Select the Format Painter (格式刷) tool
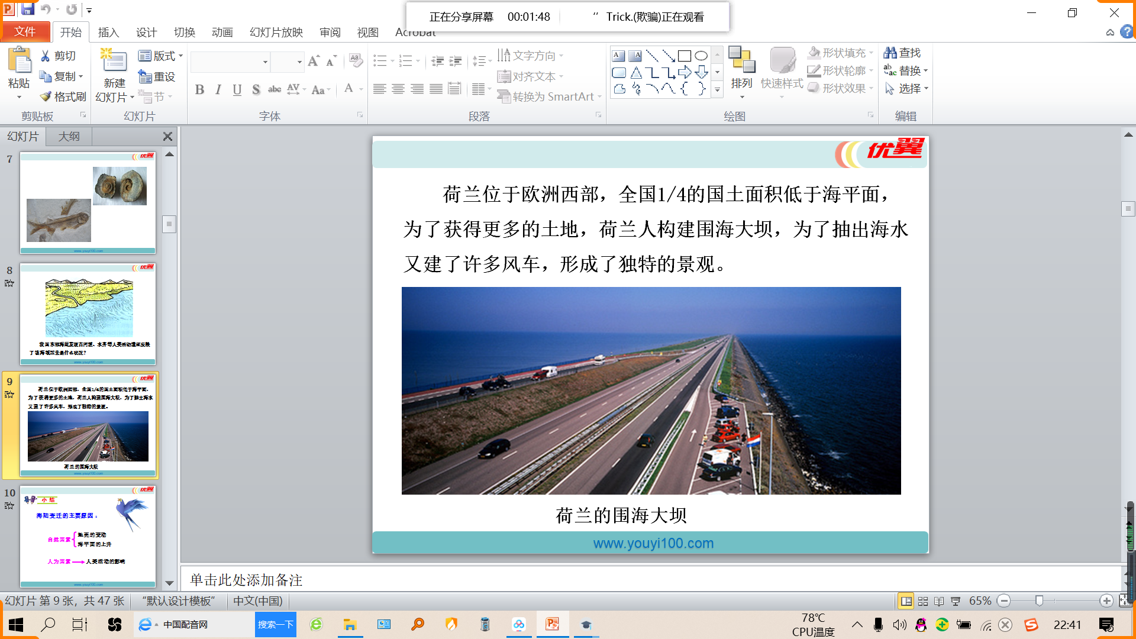Viewport: 1136px width, 639px height. [63, 96]
